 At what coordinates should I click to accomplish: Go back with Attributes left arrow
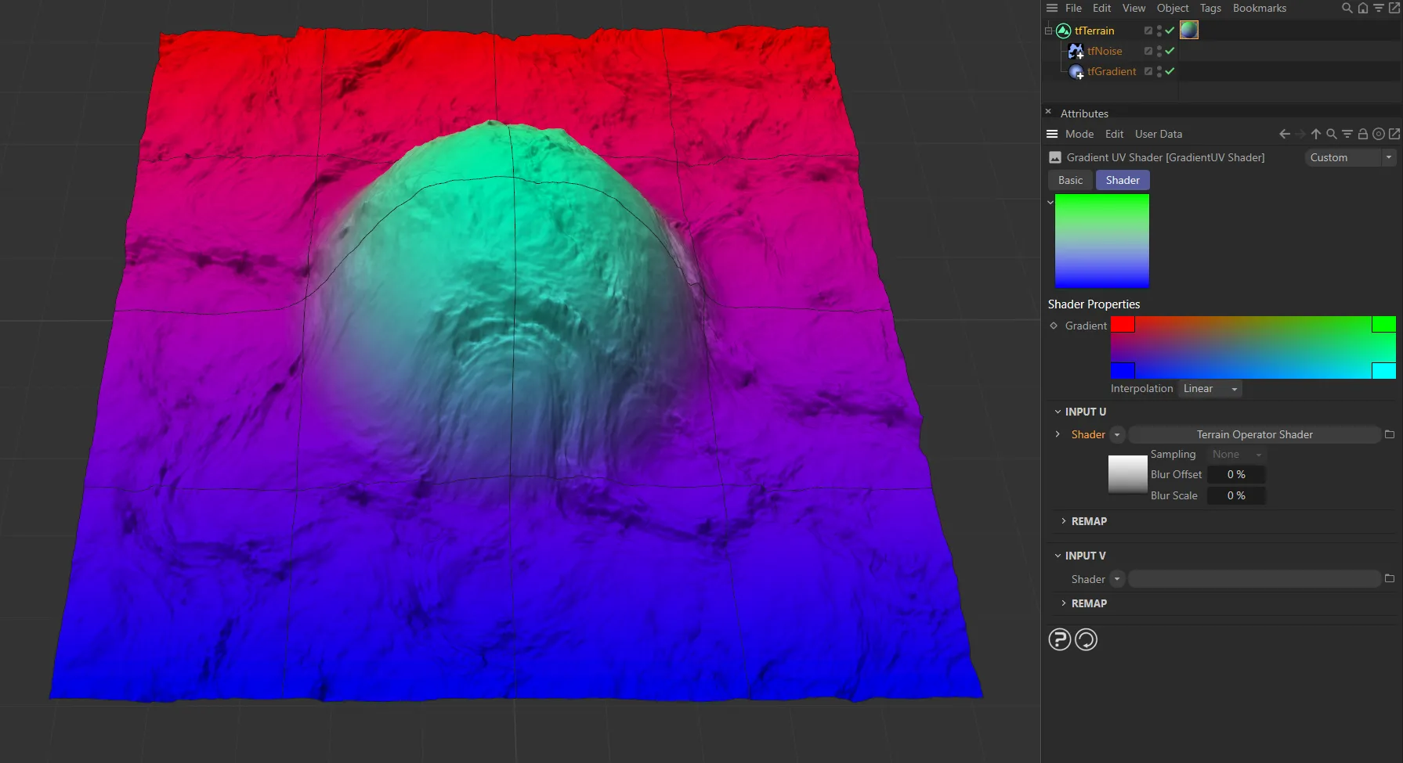1284,134
